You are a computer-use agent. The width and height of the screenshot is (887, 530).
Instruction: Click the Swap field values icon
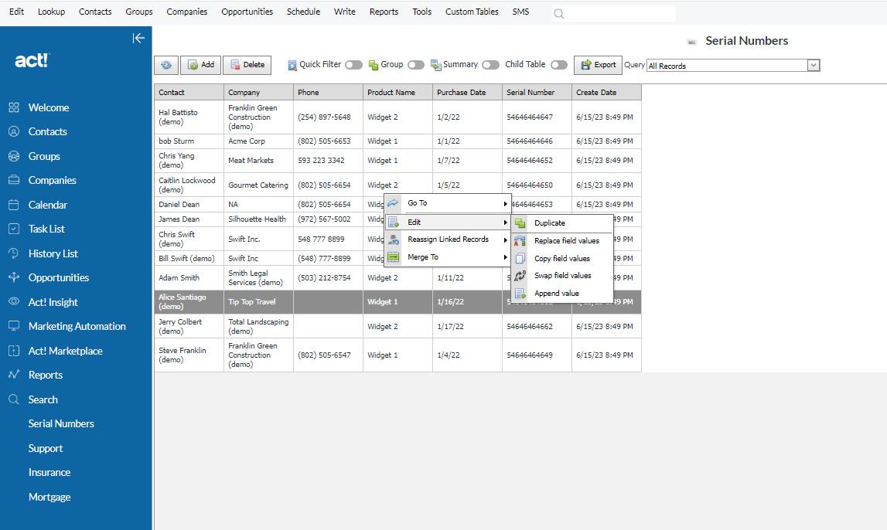click(x=520, y=276)
